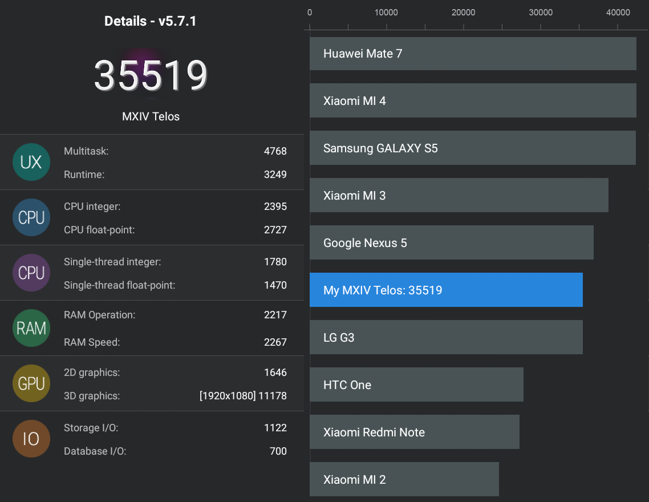Click the LG G3 comparison bar

[x=446, y=337]
